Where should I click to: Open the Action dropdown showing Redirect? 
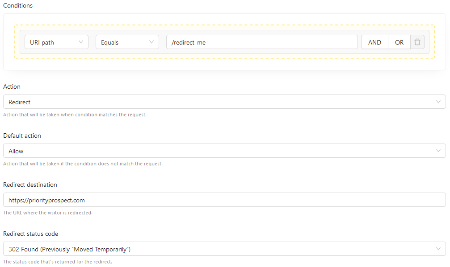point(224,102)
